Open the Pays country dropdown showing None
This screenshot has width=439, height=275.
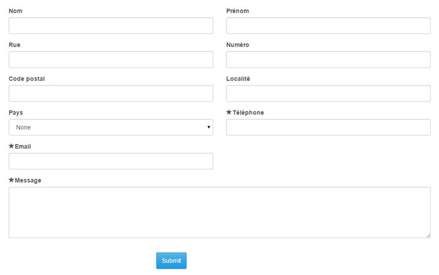click(x=111, y=127)
